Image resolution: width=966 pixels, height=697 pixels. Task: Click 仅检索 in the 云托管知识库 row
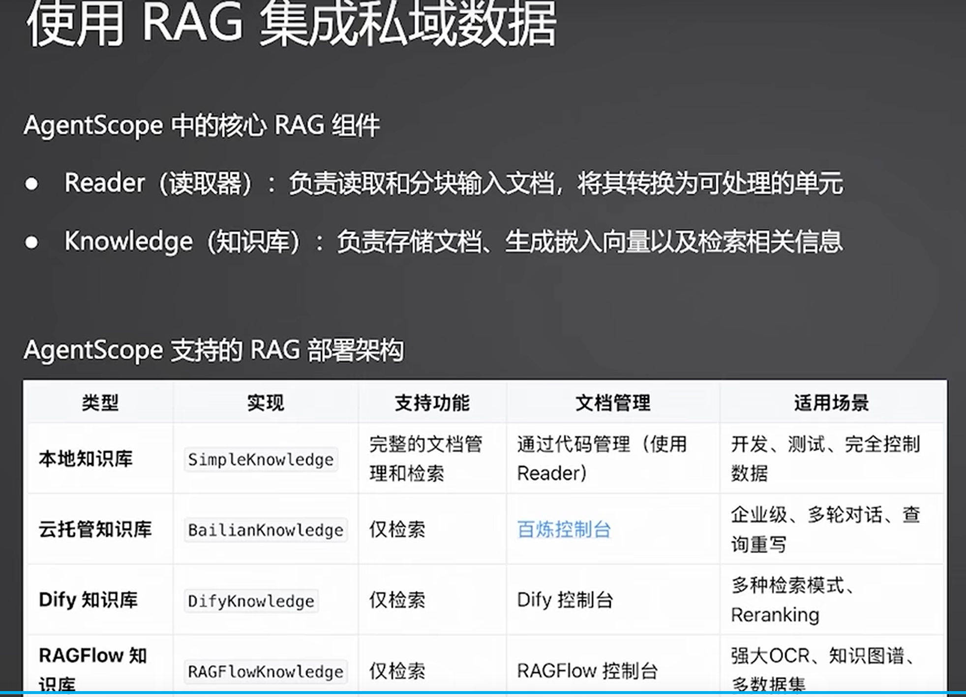tap(397, 529)
